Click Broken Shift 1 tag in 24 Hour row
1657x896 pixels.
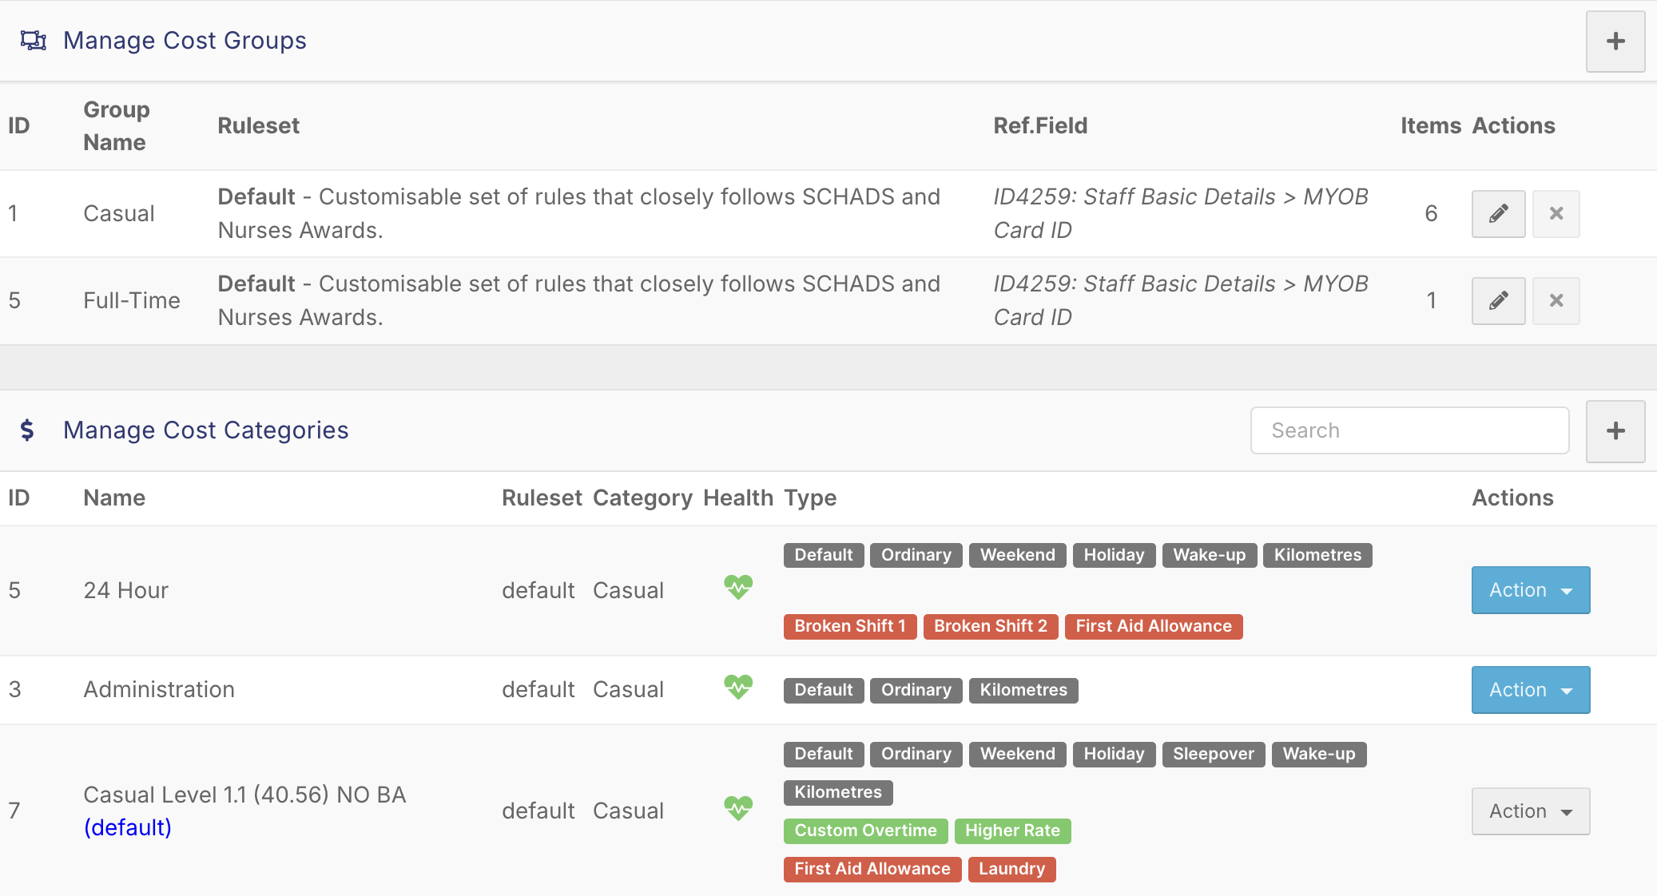850,626
